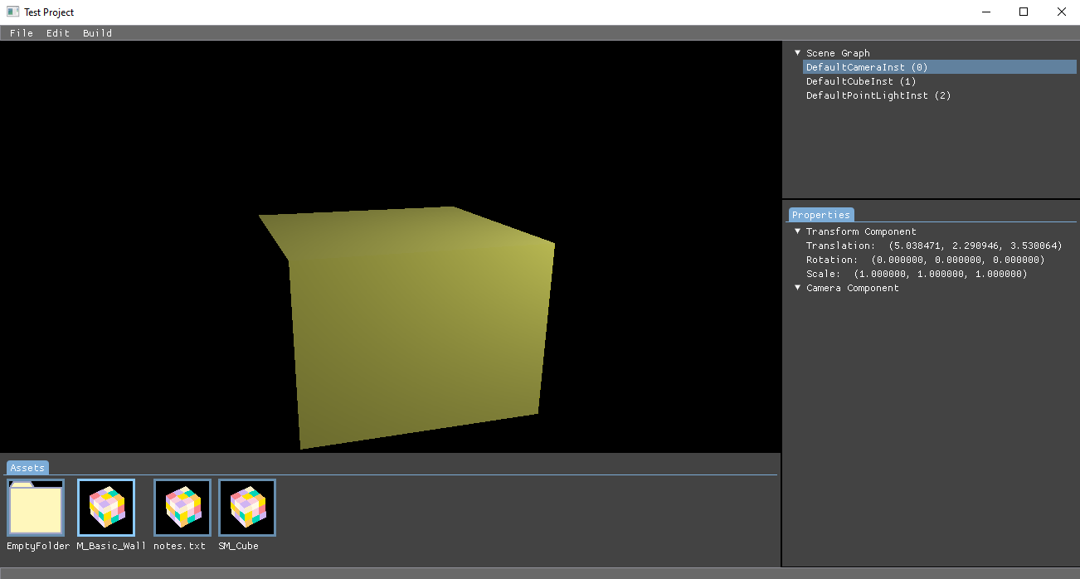Select the M_Basic_Wall material asset icon
The height and width of the screenshot is (579, 1080).
click(106, 508)
